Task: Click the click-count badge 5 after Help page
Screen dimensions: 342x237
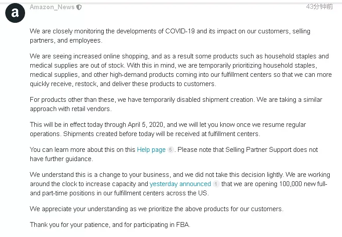Action: point(171,150)
